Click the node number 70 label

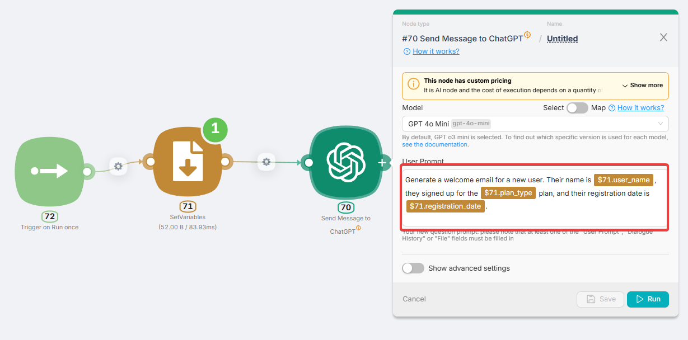(x=346, y=207)
